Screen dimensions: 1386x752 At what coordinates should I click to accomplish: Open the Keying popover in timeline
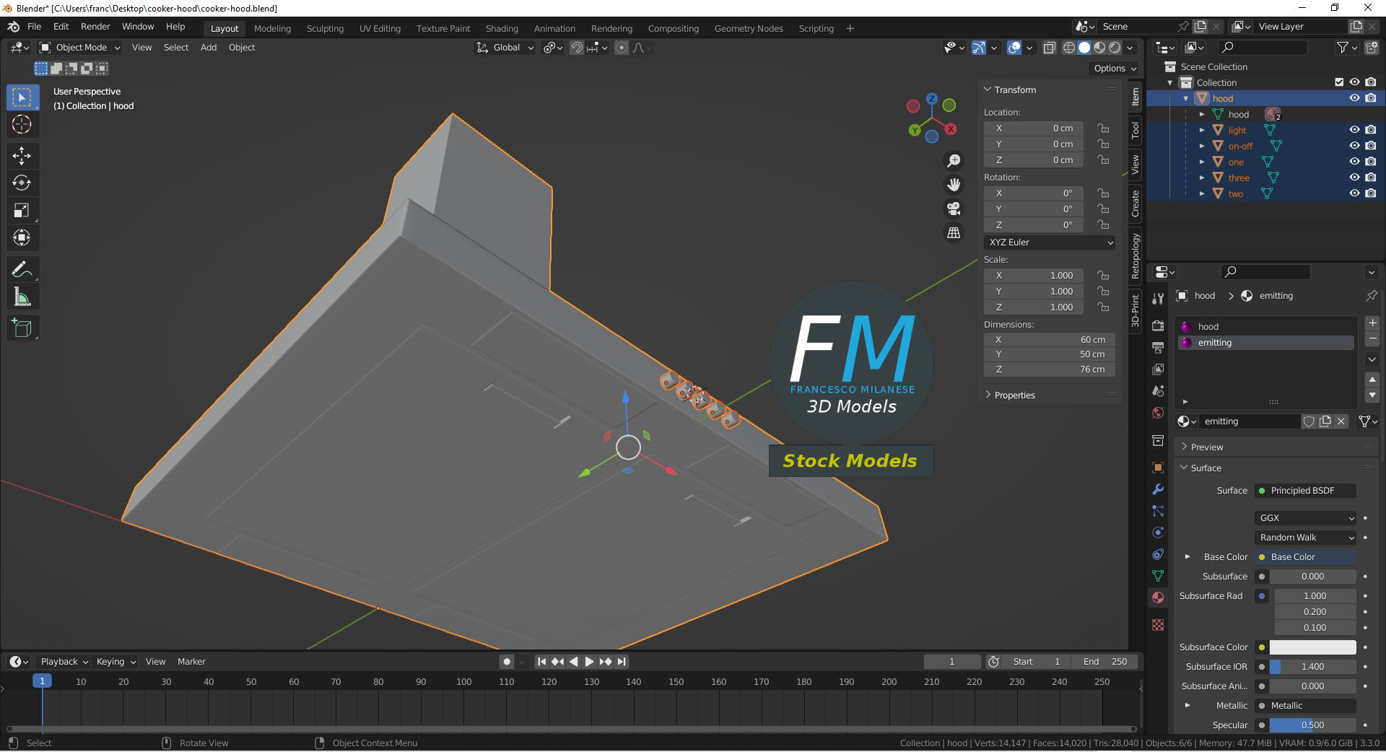(x=115, y=662)
